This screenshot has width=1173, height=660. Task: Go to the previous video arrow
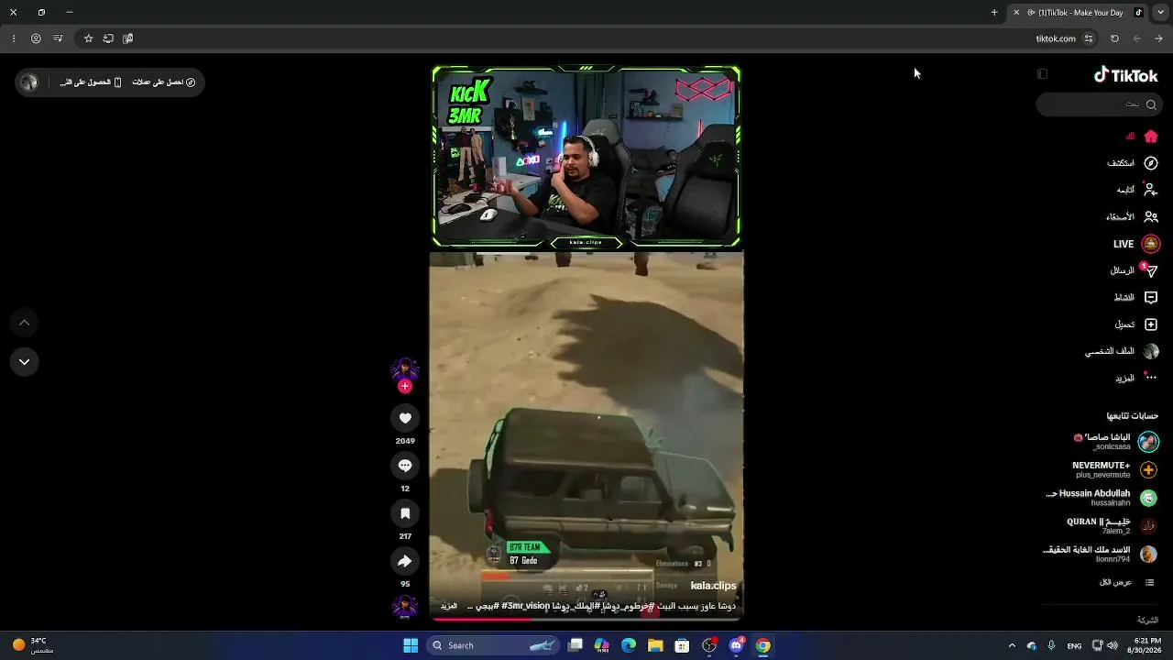pyautogui.click(x=25, y=323)
